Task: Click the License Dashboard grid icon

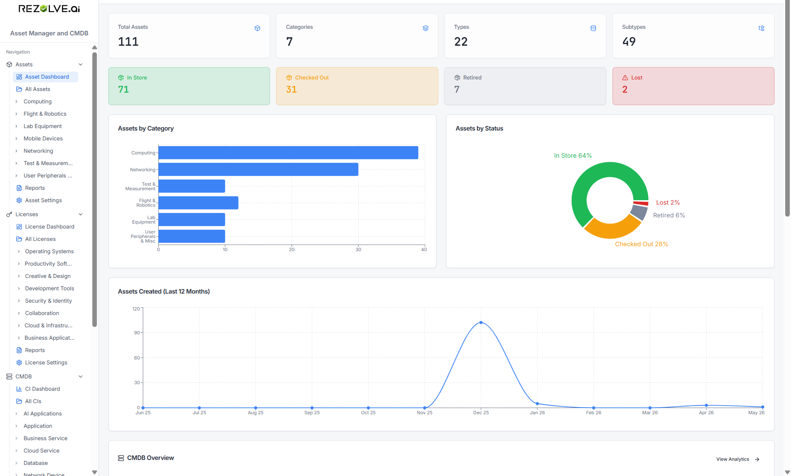Action: [19, 227]
